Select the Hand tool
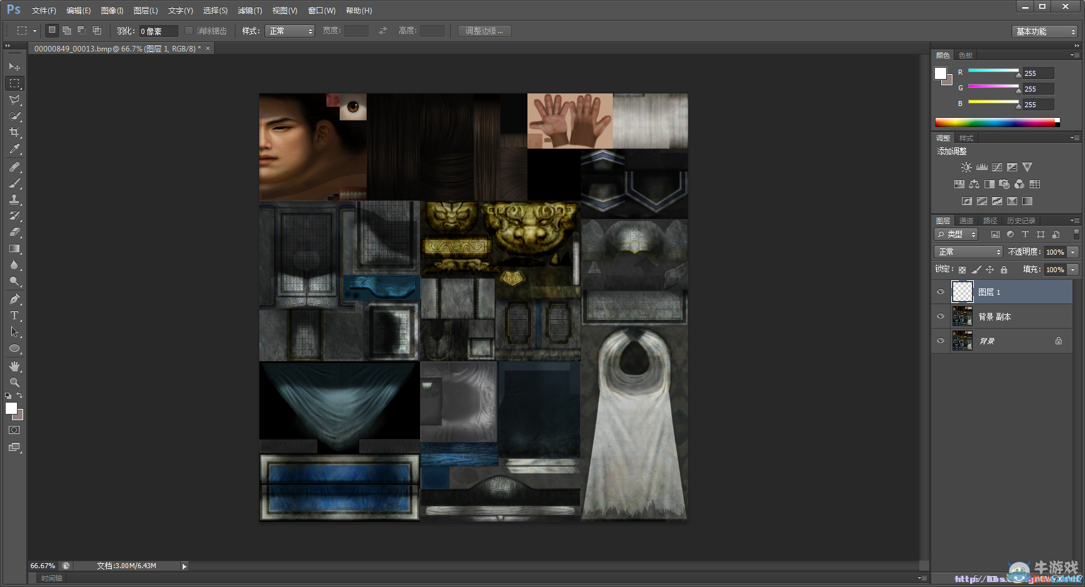Screen dimensions: 1085x587 [14, 366]
